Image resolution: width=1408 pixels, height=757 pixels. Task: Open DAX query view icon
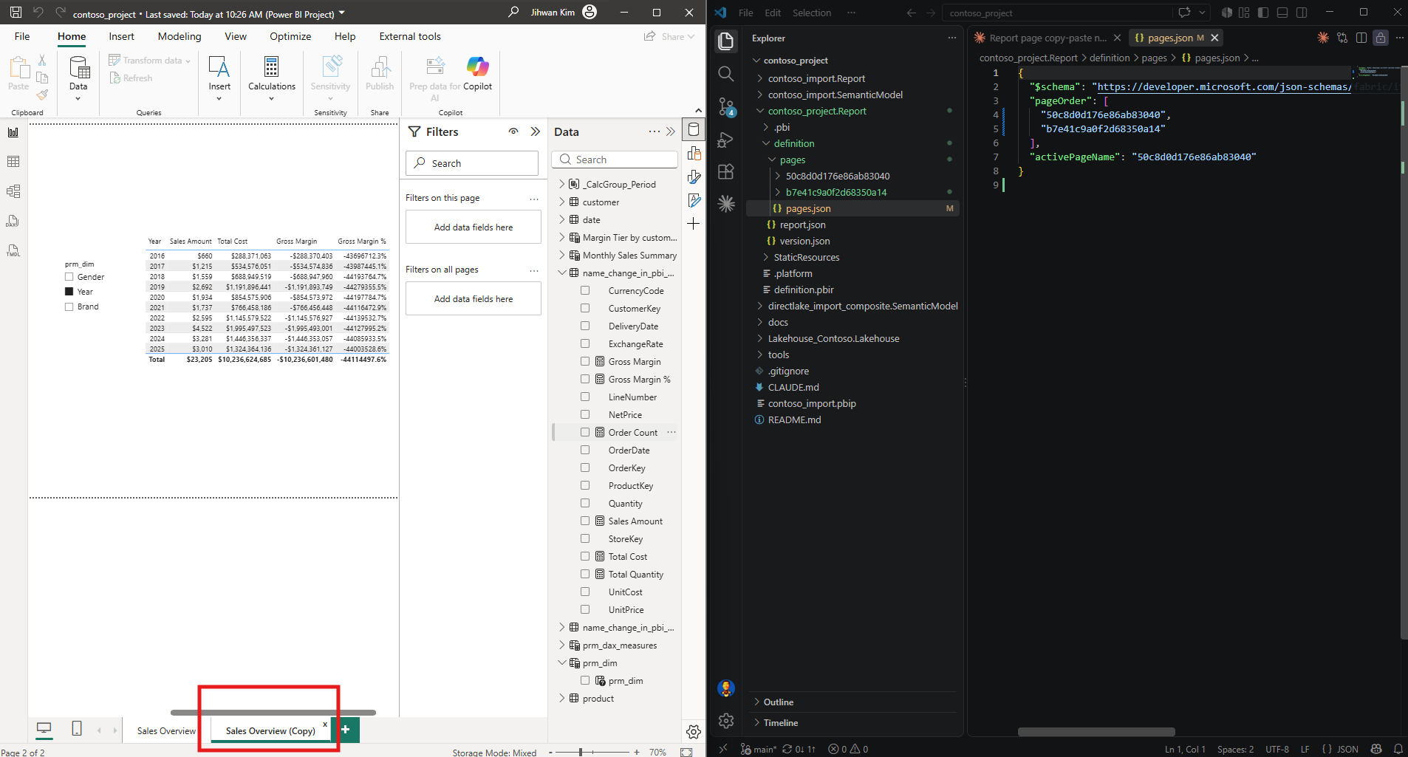coord(13,221)
